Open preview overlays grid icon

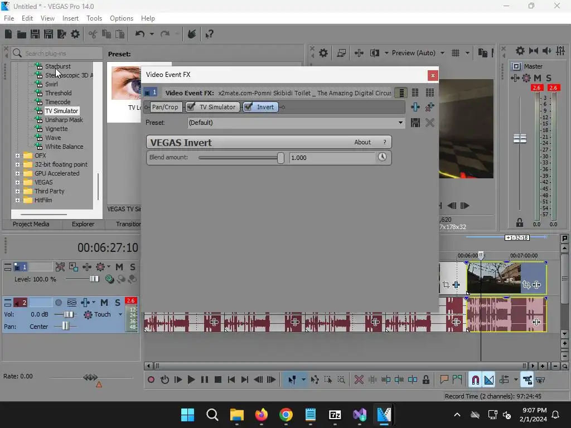click(455, 53)
